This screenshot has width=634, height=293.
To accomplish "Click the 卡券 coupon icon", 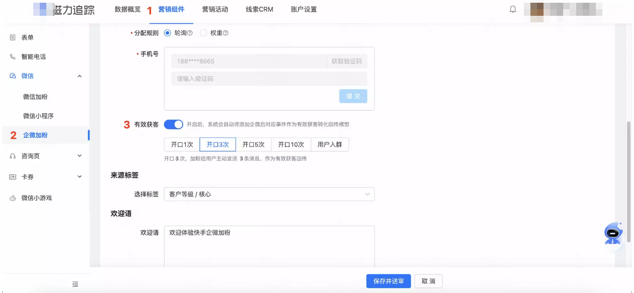I will (x=13, y=177).
